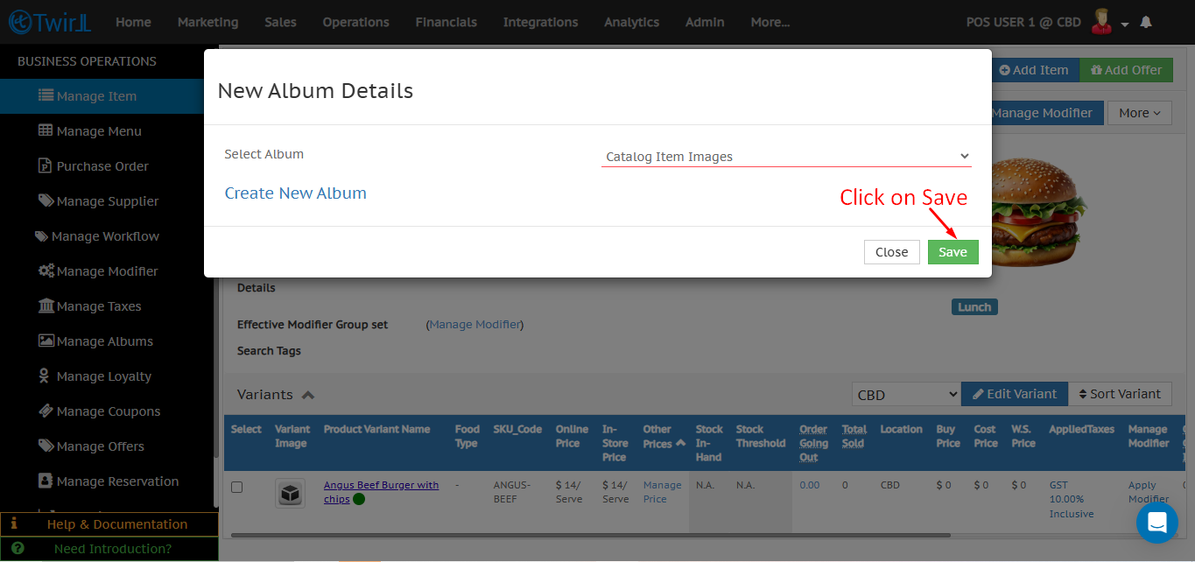Tick the Angus Beef Burger variant checkbox
Image resolution: width=1195 pixels, height=562 pixels.
(236, 487)
